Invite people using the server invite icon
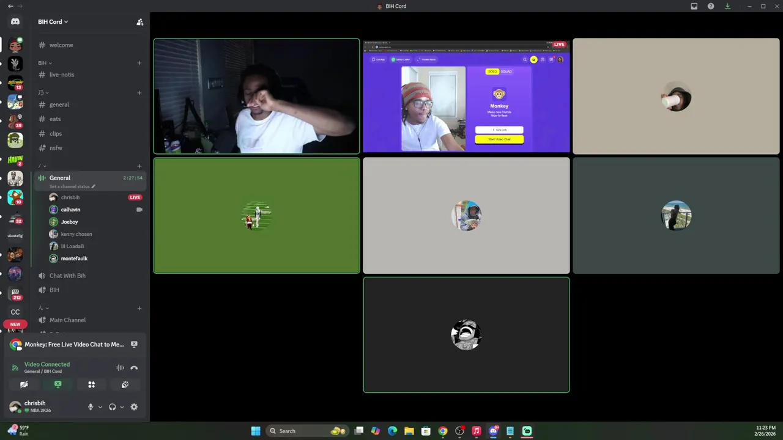The width and height of the screenshot is (783, 440). [140, 22]
